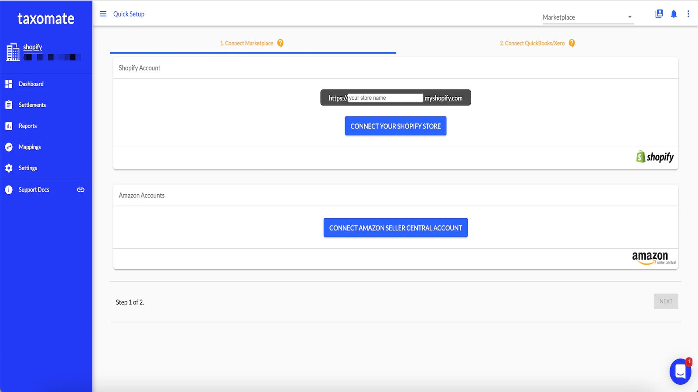Open Support Docs link in sidebar
This screenshot has width=698, height=392.
(46, 190)
